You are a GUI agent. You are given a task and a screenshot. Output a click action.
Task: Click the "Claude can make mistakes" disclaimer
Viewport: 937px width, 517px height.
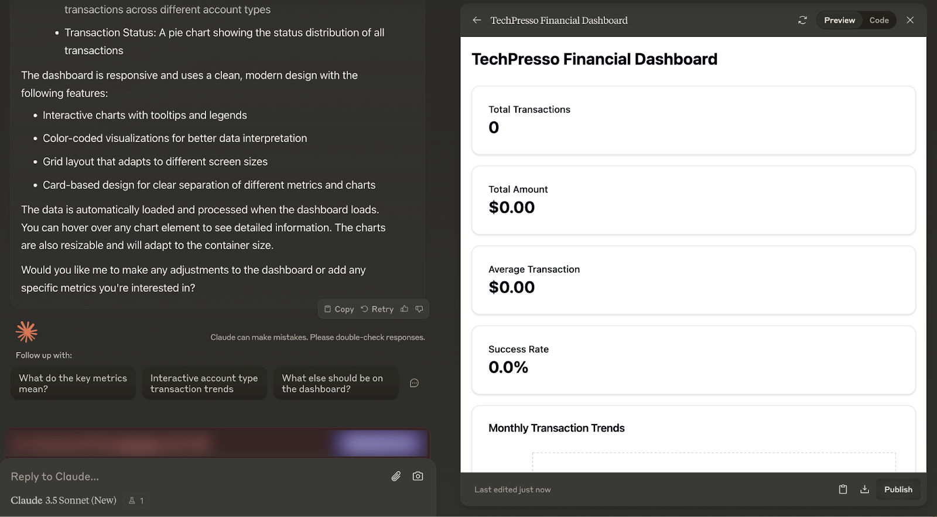[x=317, y=337]
